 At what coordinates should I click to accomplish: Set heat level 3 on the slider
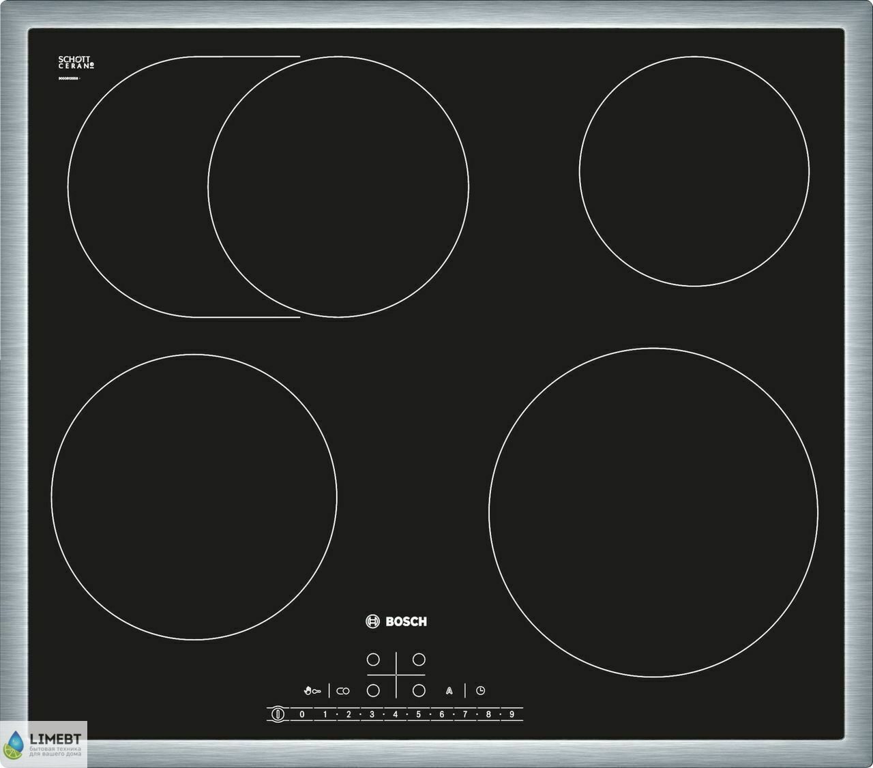[372, 714]
